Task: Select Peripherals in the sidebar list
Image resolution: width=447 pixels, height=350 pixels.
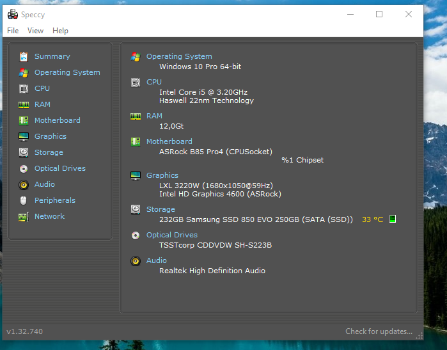Action: [x=55, y=200]
